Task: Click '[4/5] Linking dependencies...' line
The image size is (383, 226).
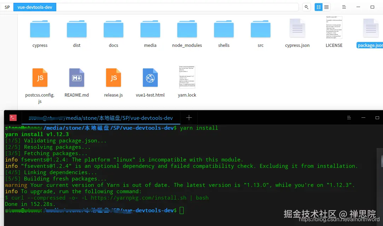Action: click(x=51, y=172)
